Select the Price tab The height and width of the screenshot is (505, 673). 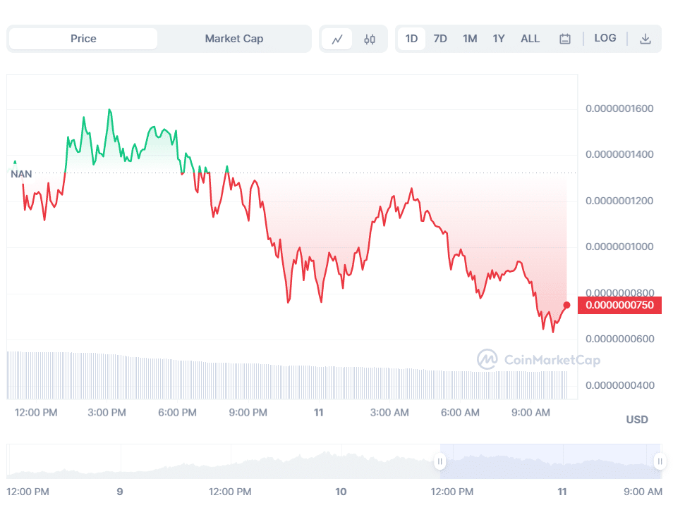pyautogui.click(x=83, y=39)
